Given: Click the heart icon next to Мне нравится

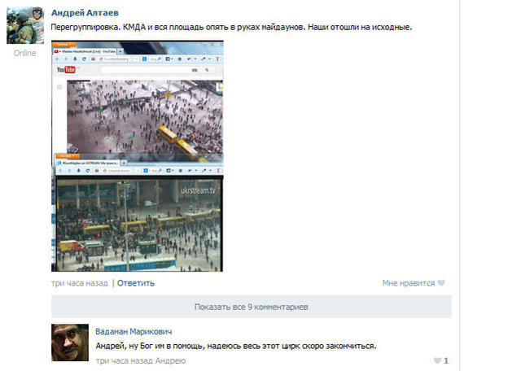Looking at the screenshot, I should coord(441,283).
